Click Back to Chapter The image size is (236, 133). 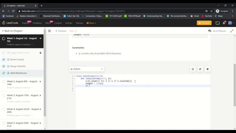(x=12, y=31)
